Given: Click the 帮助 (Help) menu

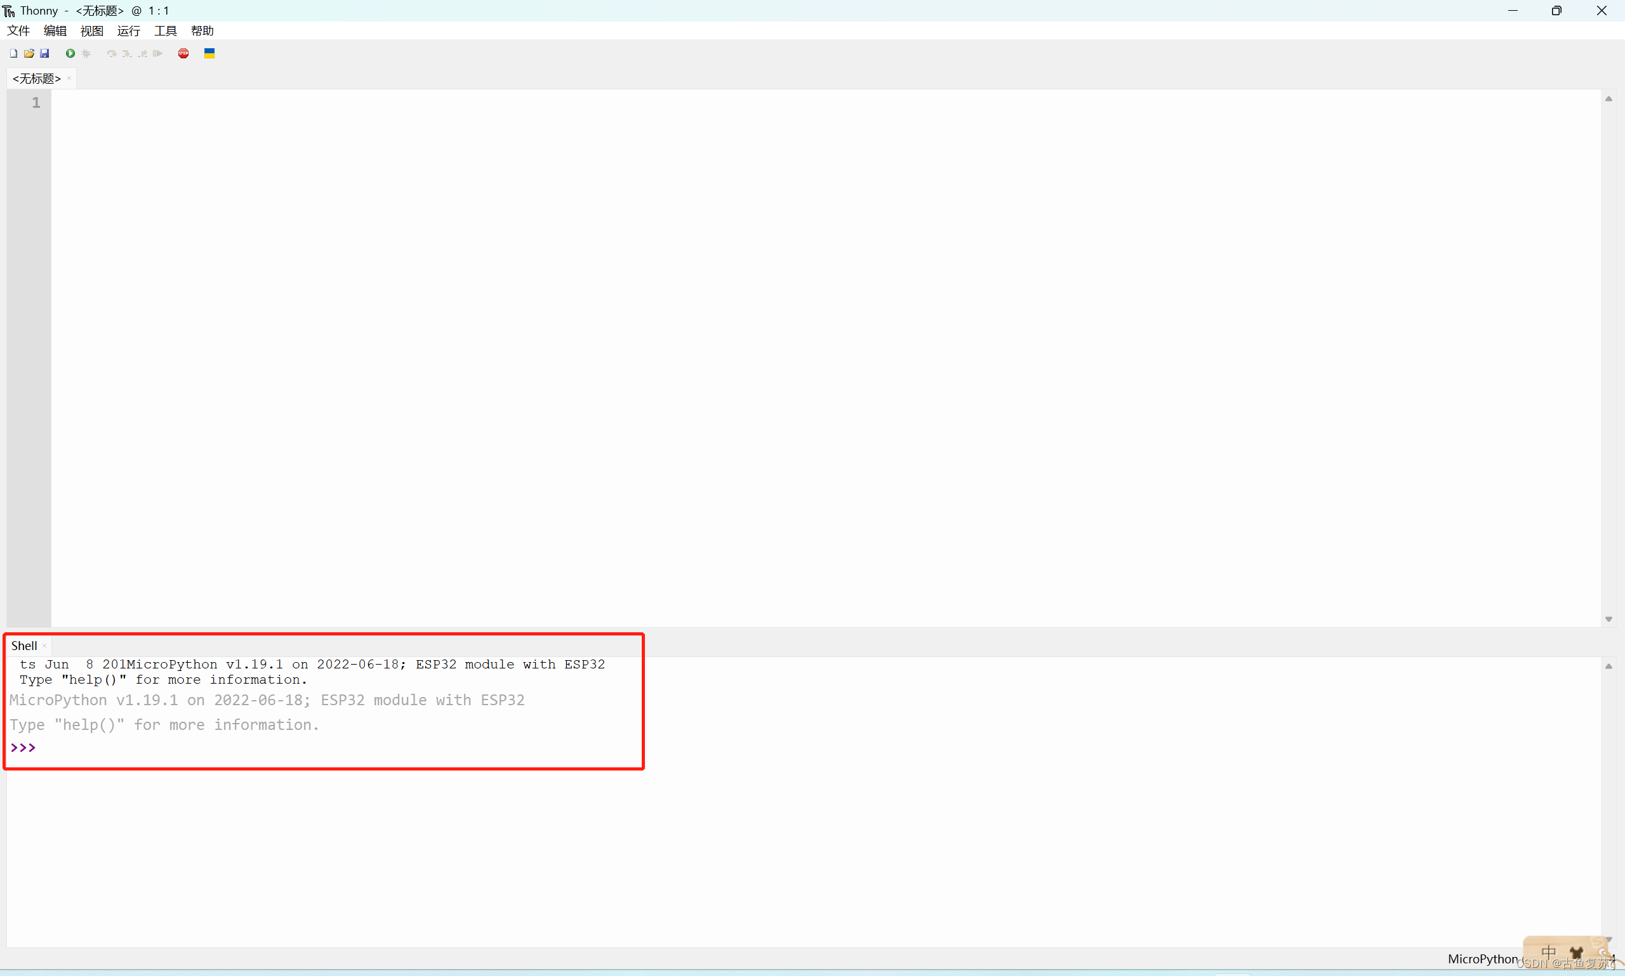Looking at the screenshot, I should [x=202, y=30].
